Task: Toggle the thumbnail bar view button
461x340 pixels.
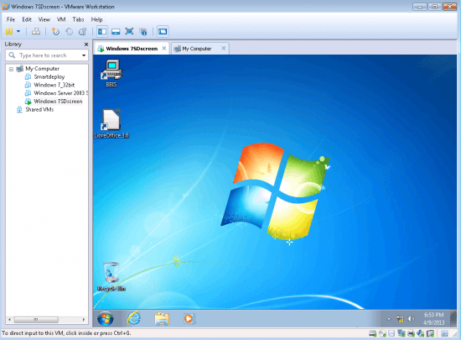Action: pos(116,31)
